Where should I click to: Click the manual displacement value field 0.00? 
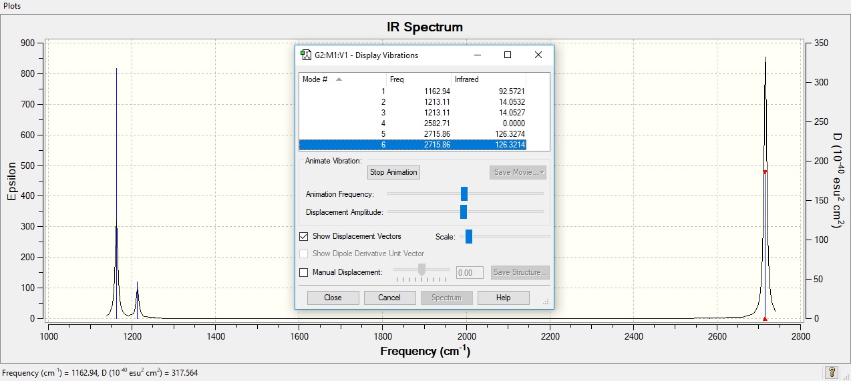470,272
